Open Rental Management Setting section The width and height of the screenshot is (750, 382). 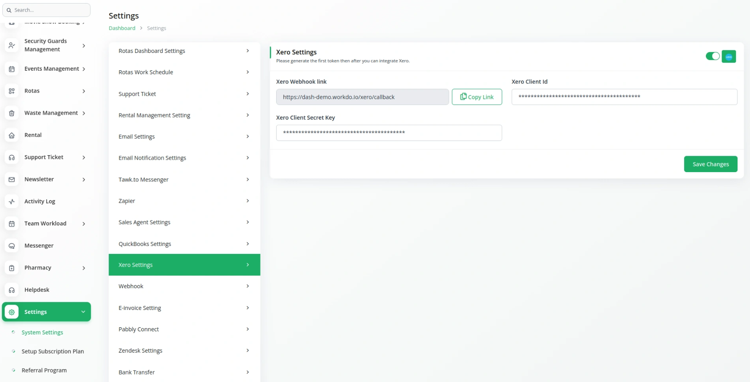point(184,115)
